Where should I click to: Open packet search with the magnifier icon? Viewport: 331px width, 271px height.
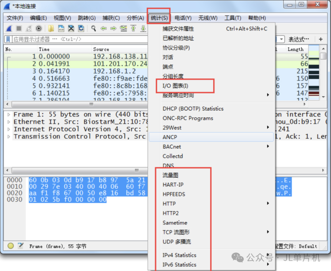coord(93,29)
